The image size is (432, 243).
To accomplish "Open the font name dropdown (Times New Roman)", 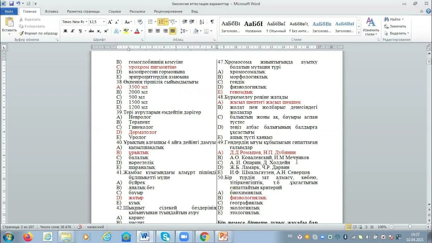I will pos(86,22).
